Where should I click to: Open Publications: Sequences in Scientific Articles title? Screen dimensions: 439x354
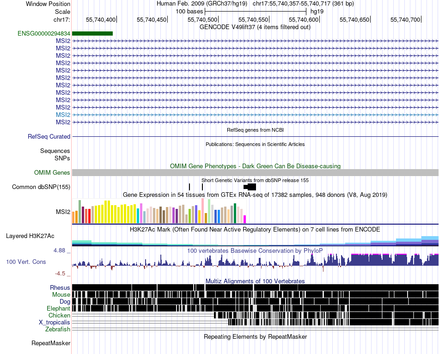[255, 144]
